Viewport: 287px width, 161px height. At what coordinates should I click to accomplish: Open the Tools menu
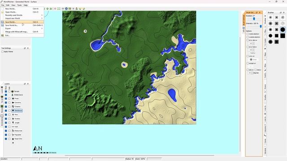(x=19, y=5)
